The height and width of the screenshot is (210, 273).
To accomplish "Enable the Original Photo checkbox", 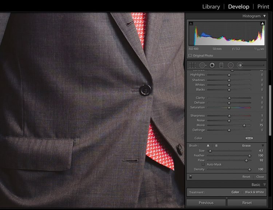I will [190, 56].
